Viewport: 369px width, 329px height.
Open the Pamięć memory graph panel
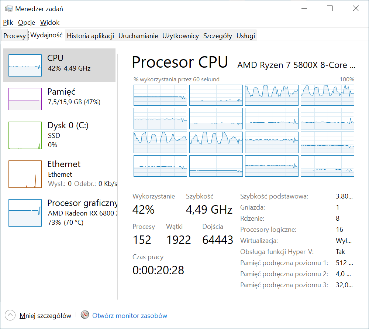(x=25, y=99)
